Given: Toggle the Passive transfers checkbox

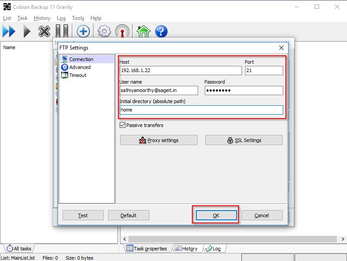Looking at the screenshot, I should point(123,126).
